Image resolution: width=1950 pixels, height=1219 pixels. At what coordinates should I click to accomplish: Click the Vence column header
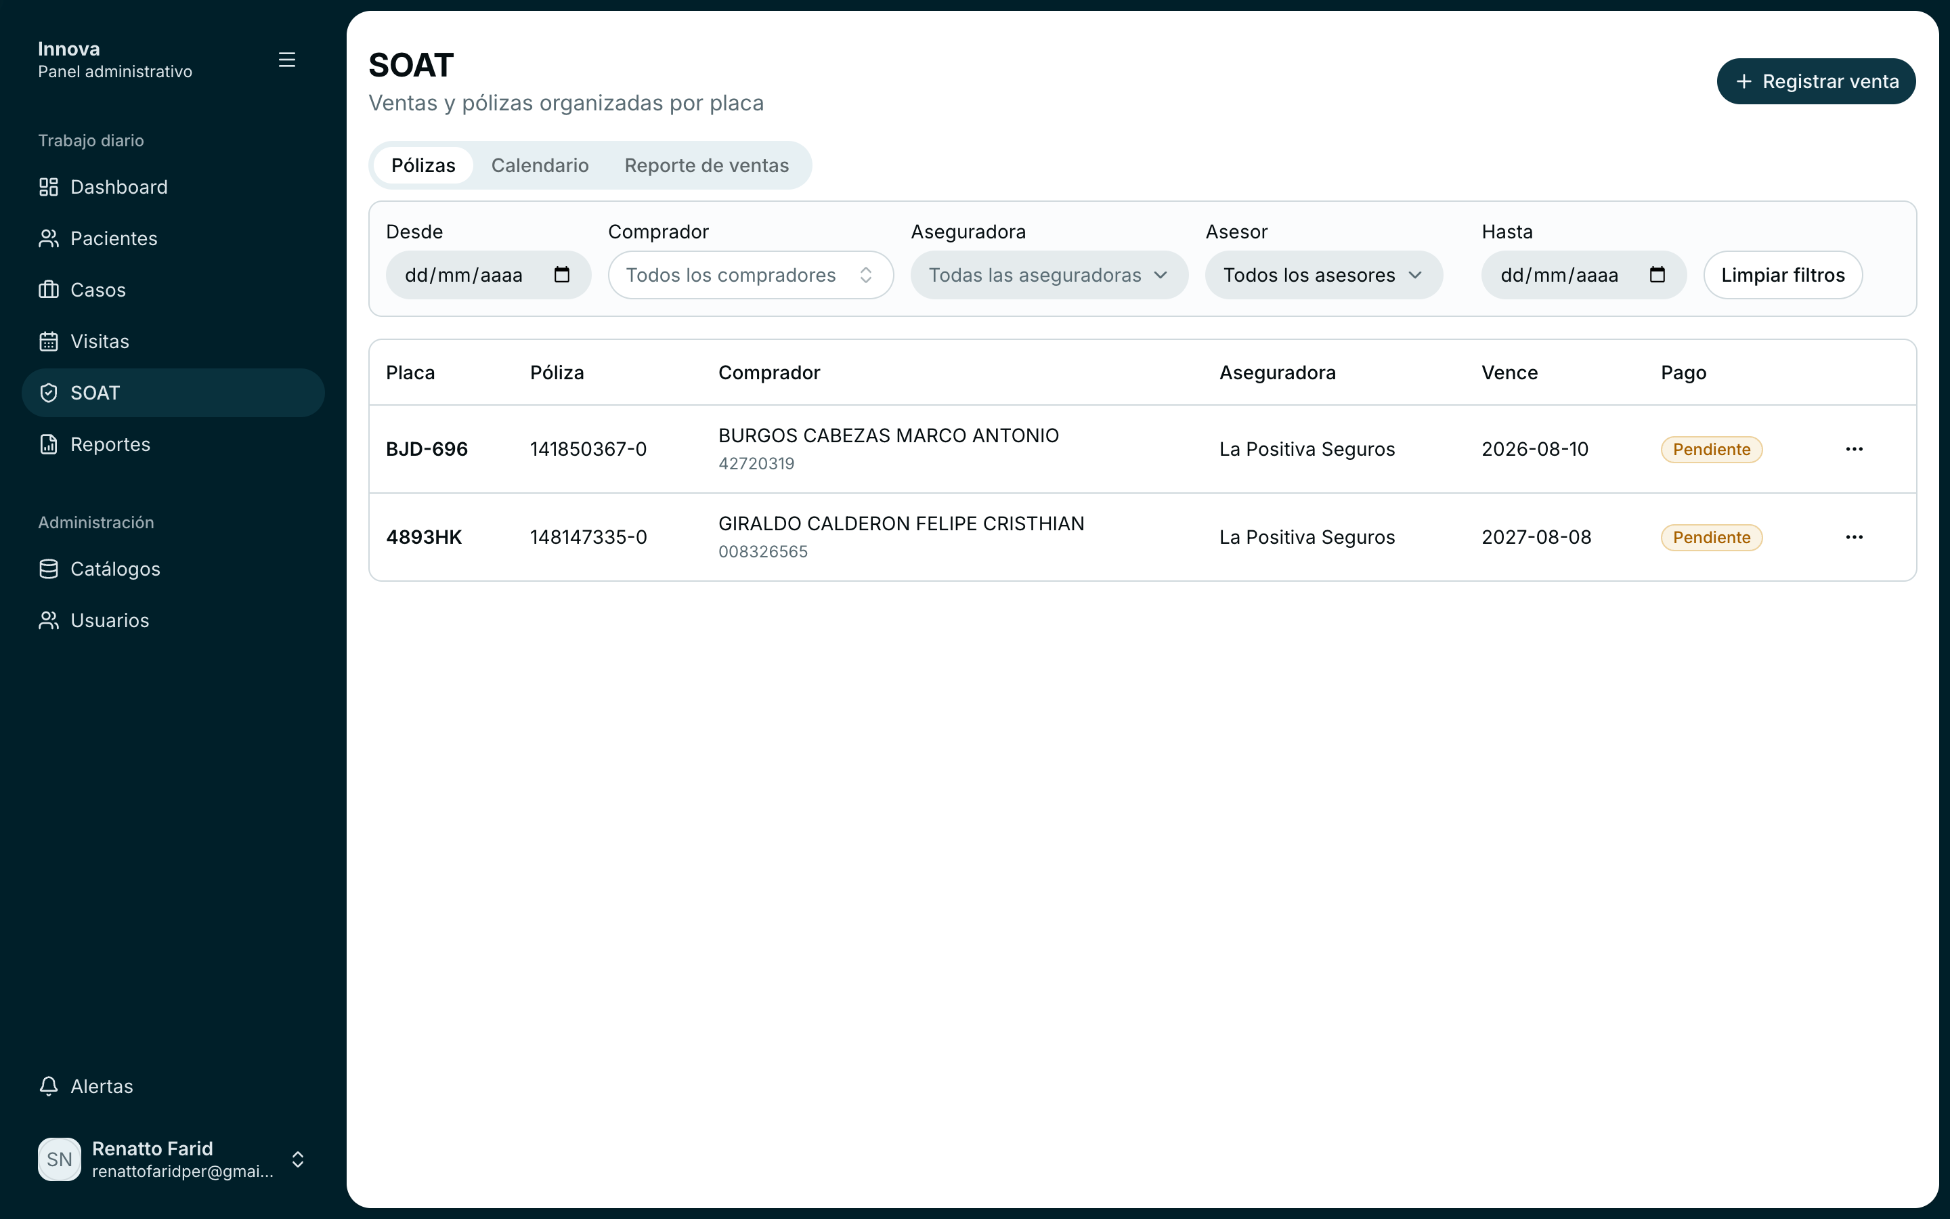1509,372
